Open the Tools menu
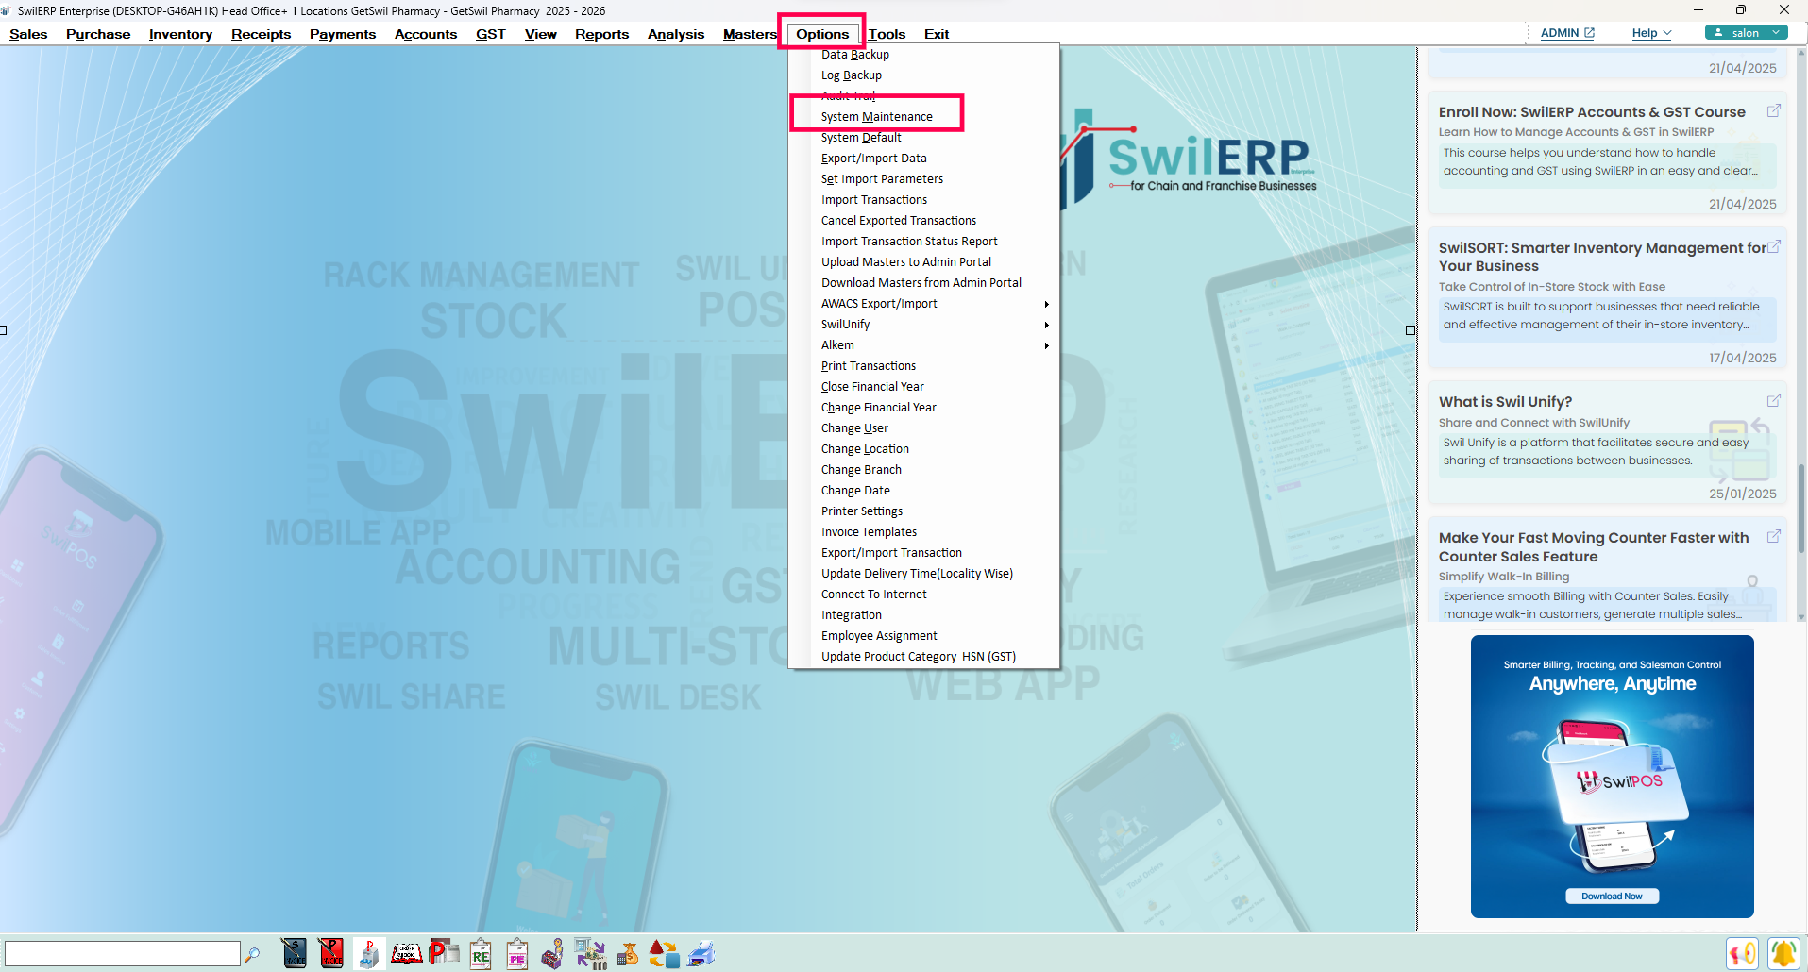Image resolution: width=1808 pixels, height=972 pixels. coord(887,34)
